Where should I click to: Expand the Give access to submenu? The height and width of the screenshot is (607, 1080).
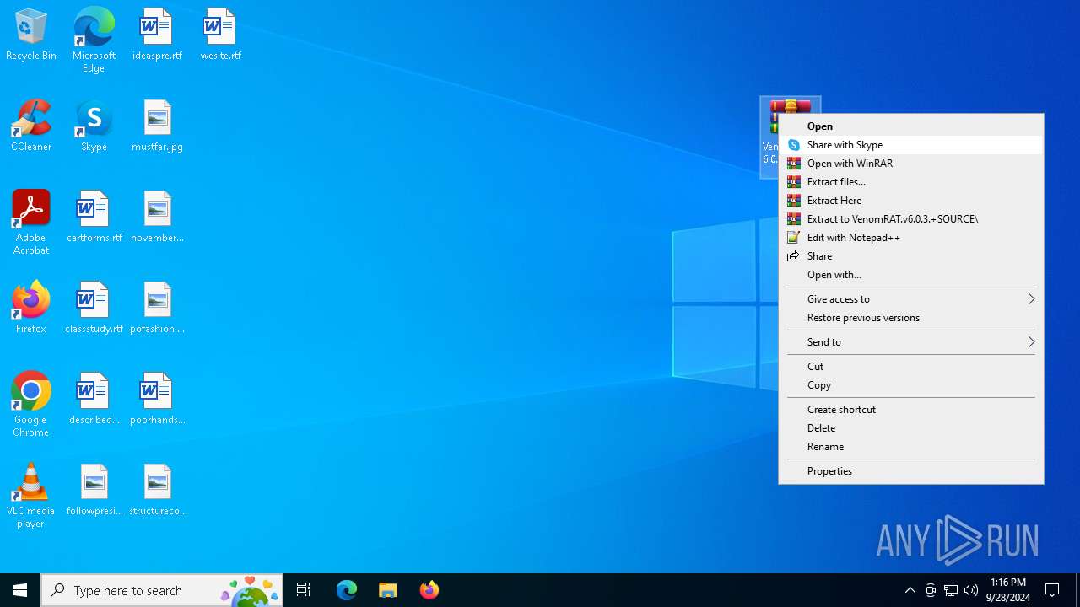tap(911, 299)
